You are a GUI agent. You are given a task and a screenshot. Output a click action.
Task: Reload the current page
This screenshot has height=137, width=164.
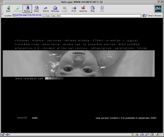(x=27, y=9)
